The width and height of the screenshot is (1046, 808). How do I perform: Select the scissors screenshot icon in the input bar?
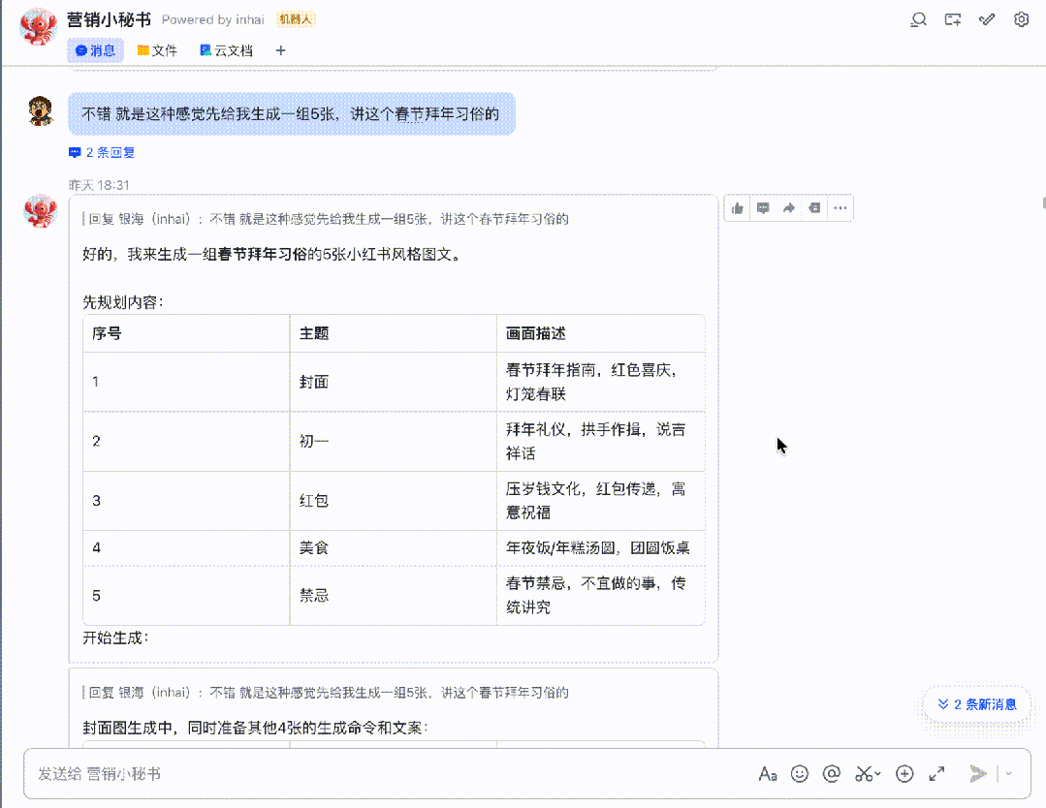(x=863, y=773)
